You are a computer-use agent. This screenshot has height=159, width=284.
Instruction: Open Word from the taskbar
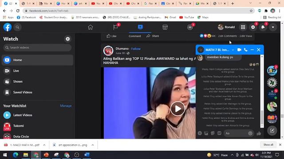(87, 155)
